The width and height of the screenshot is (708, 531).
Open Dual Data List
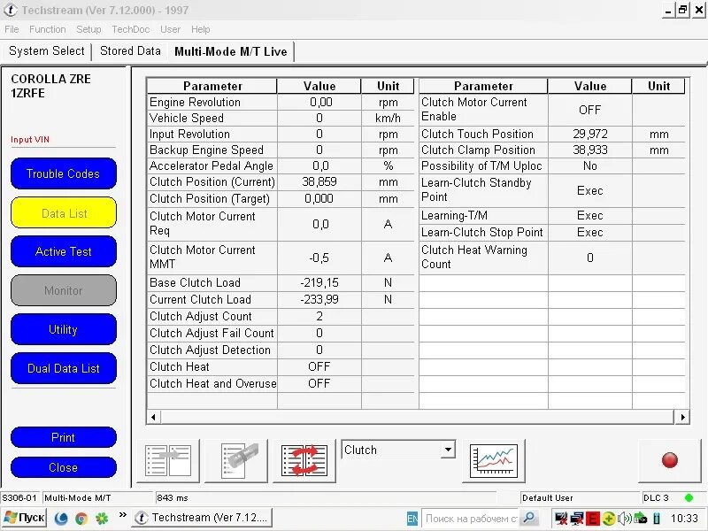(63, 368)
